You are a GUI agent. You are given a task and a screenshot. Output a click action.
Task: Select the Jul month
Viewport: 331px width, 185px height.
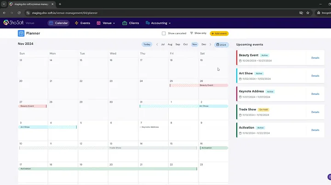[x=163, y=44]
